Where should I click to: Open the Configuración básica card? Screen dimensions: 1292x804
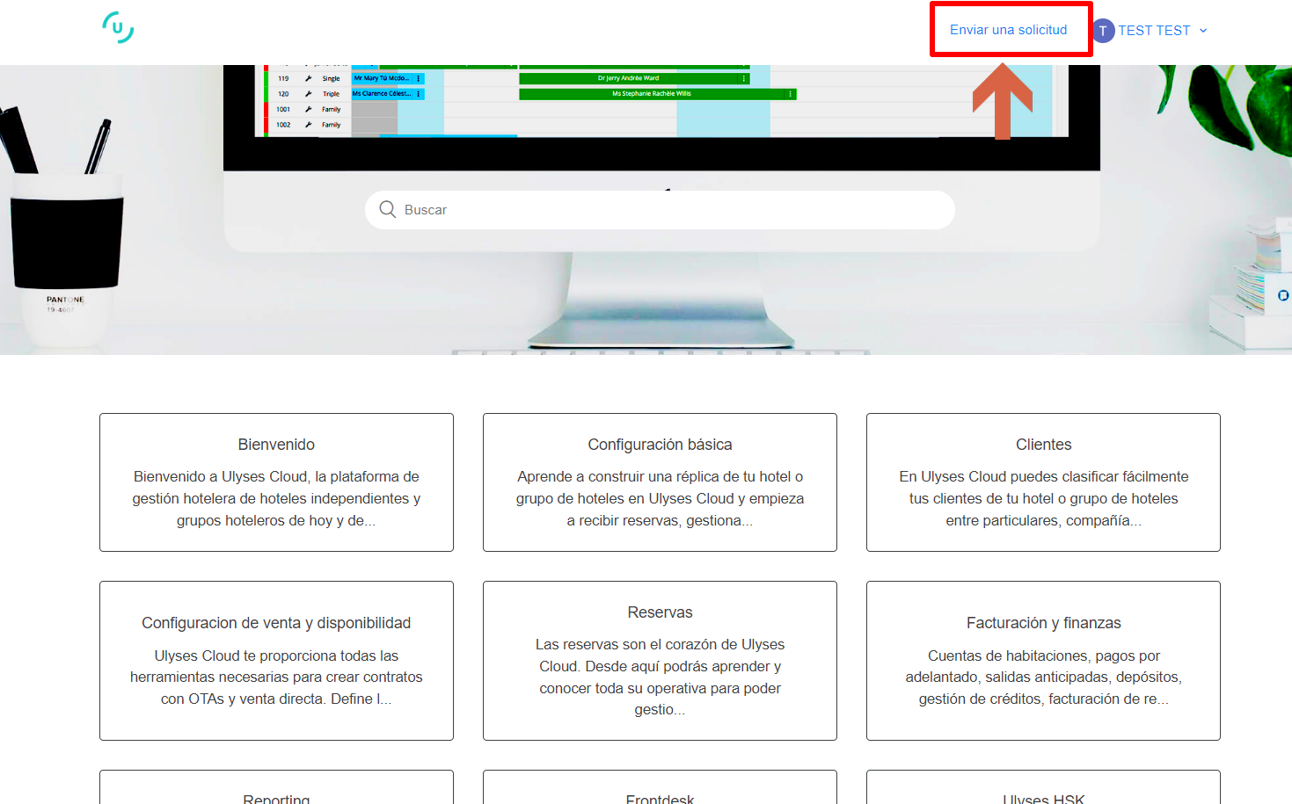(660, 482)
